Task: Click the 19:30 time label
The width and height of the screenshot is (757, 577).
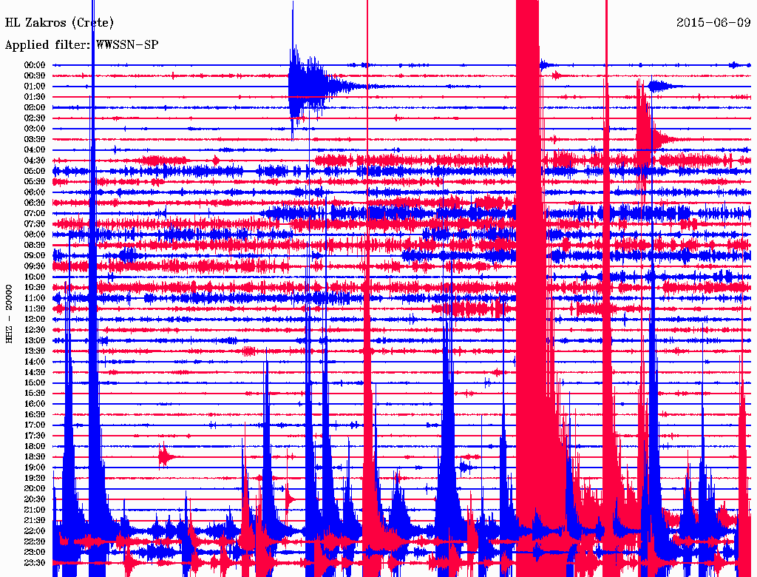Action: point(35,478)
